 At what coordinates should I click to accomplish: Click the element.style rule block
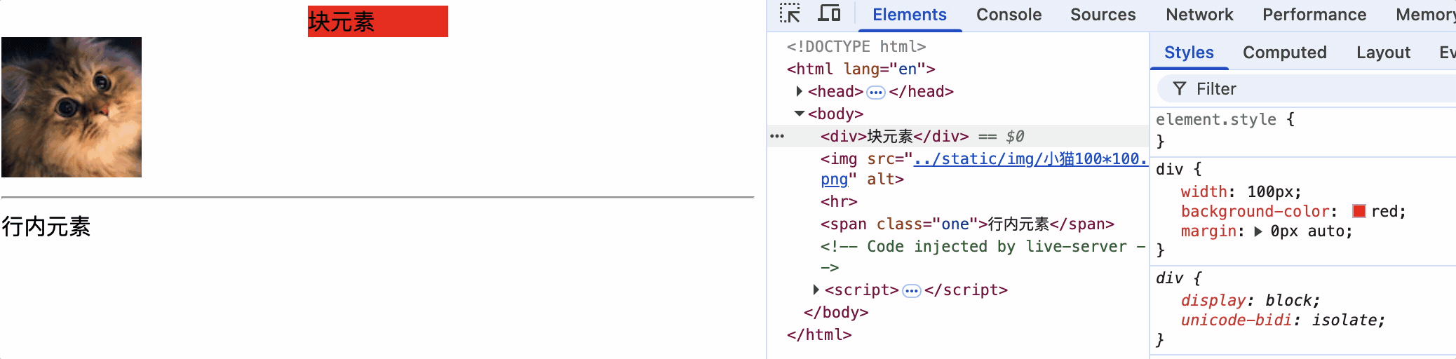point(1303,130)
